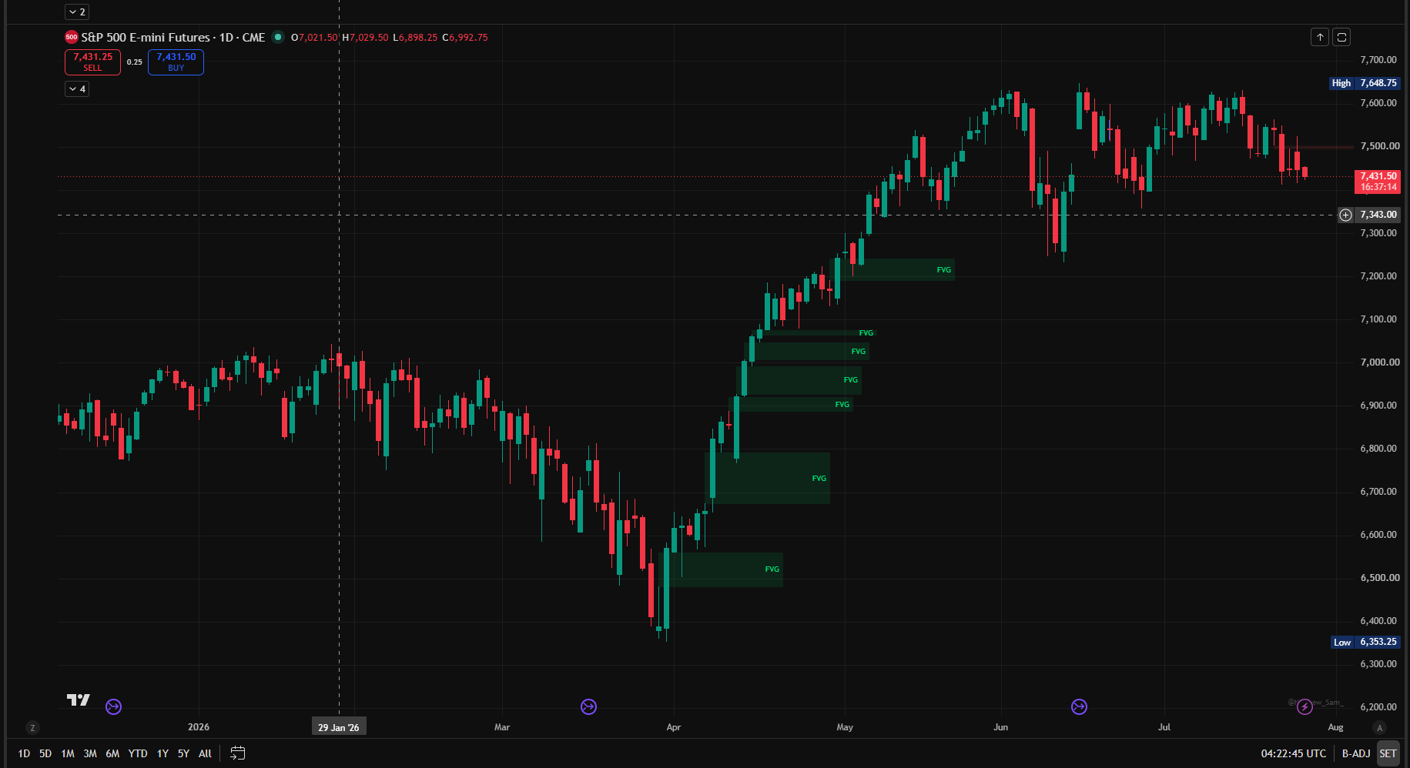Click the Z timezone icon at bottom left
Image resolution: width=1410 pixels, height=768 pixels.
[x=32, y=727]
